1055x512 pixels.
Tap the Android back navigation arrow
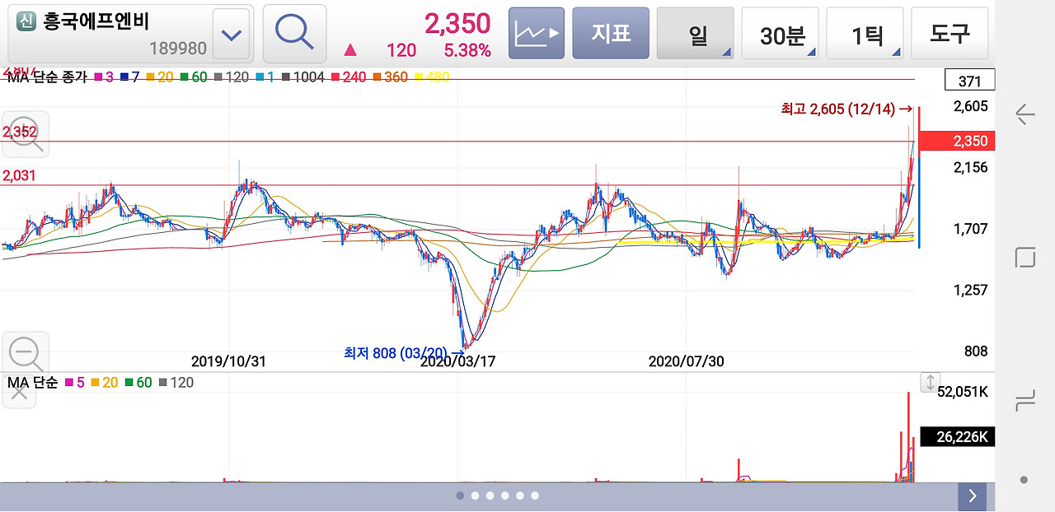[1025, 114]
